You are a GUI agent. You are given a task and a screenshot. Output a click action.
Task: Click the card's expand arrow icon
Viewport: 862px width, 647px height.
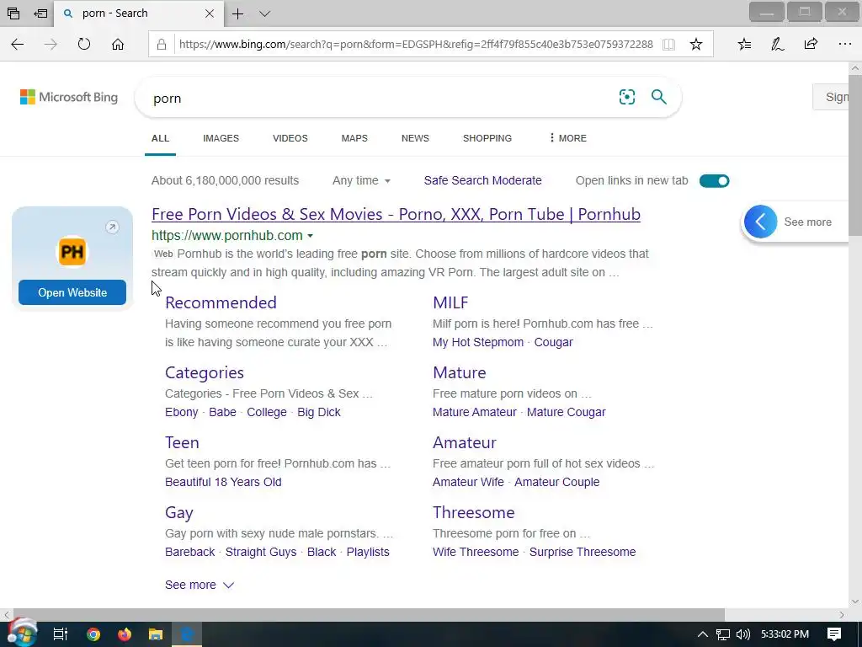point(112,227)
